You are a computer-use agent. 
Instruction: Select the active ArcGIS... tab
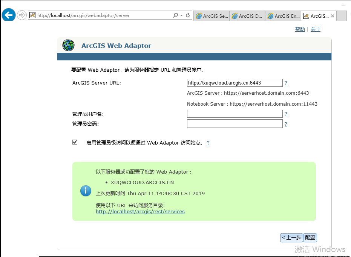pos(319,16)
